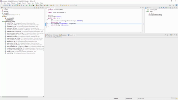Open the Java perspective icon
This screenshot has height=100, width=178.
[176, 5]
